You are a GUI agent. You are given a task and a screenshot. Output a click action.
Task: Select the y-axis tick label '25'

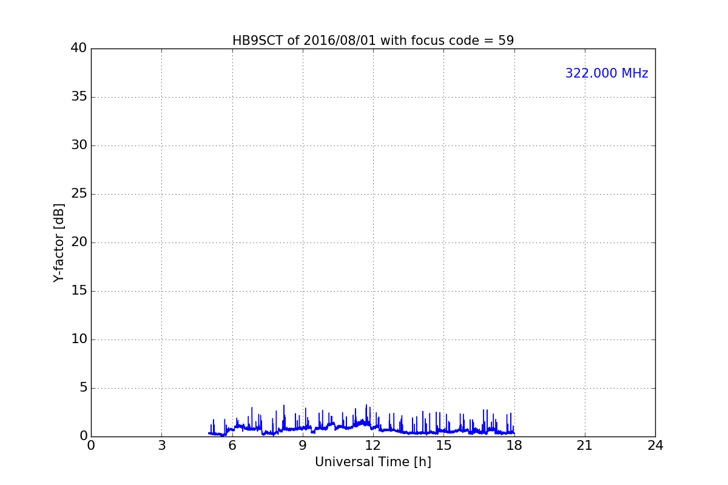(x=79, y=194)
